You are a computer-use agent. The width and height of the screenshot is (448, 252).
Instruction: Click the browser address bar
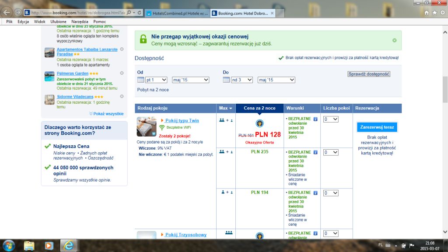click(78, 13)
